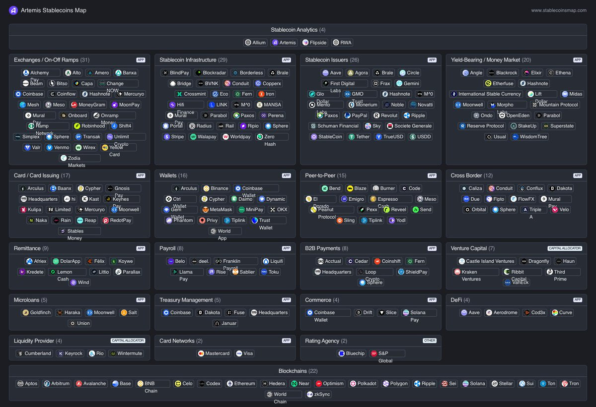
Task: Click the Goldfinch microloans chip
Action: pyautogui.click(x=37, y=313)
